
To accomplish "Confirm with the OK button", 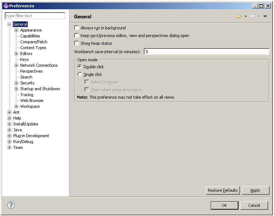I will point(224,205).
